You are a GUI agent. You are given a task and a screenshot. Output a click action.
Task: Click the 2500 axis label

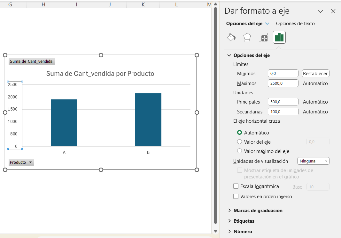click(12, 84)
